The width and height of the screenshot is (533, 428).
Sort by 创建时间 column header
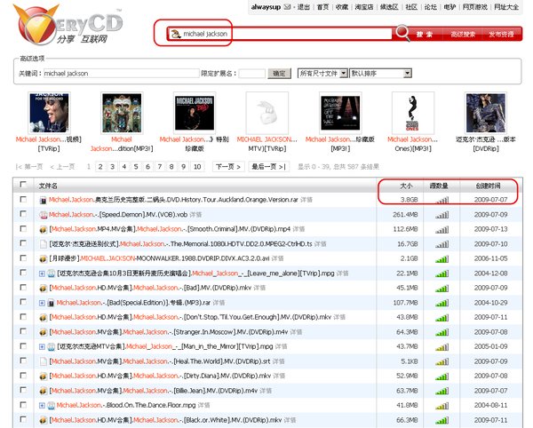[x=488, y=186]
